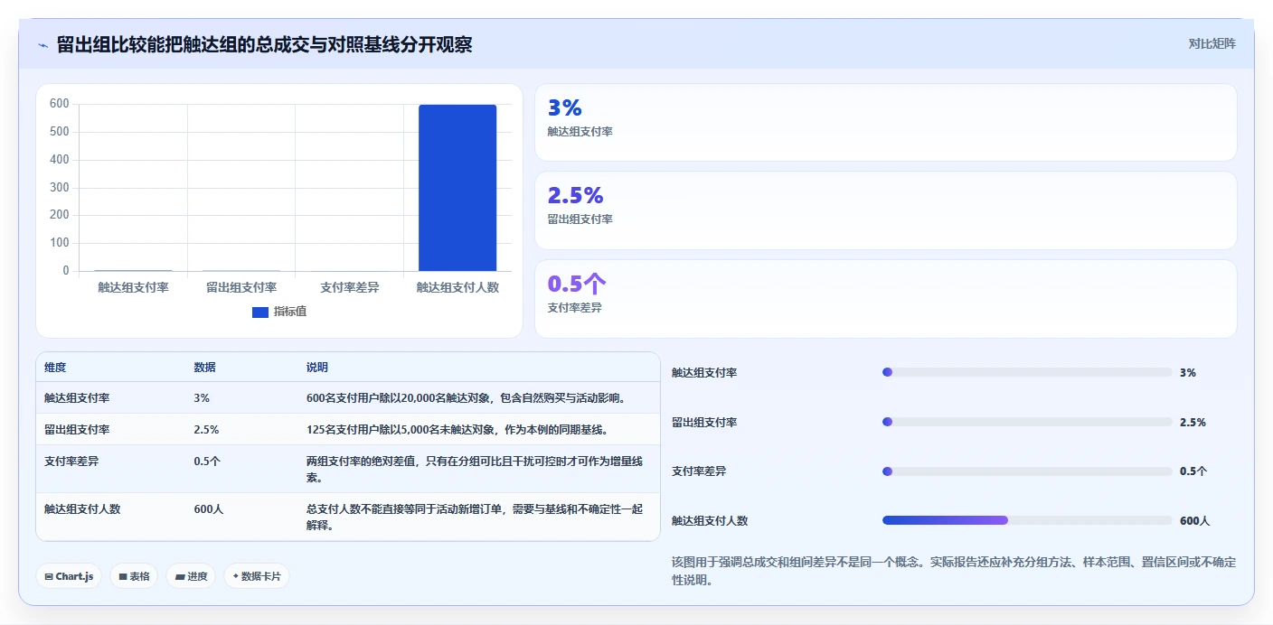Click the 100 tick on the chart y-axis
This screenshot has width=1273, height=625.
pyautogui.click(x=60, y=243)
